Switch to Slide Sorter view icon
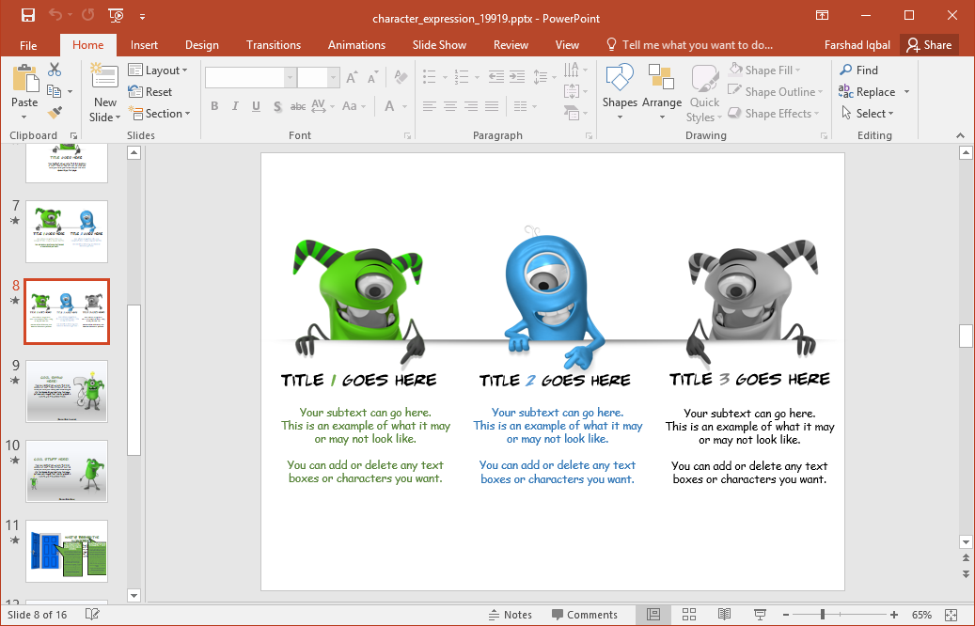This screenshot has height=626, width=975. click(x=689, y=614)
